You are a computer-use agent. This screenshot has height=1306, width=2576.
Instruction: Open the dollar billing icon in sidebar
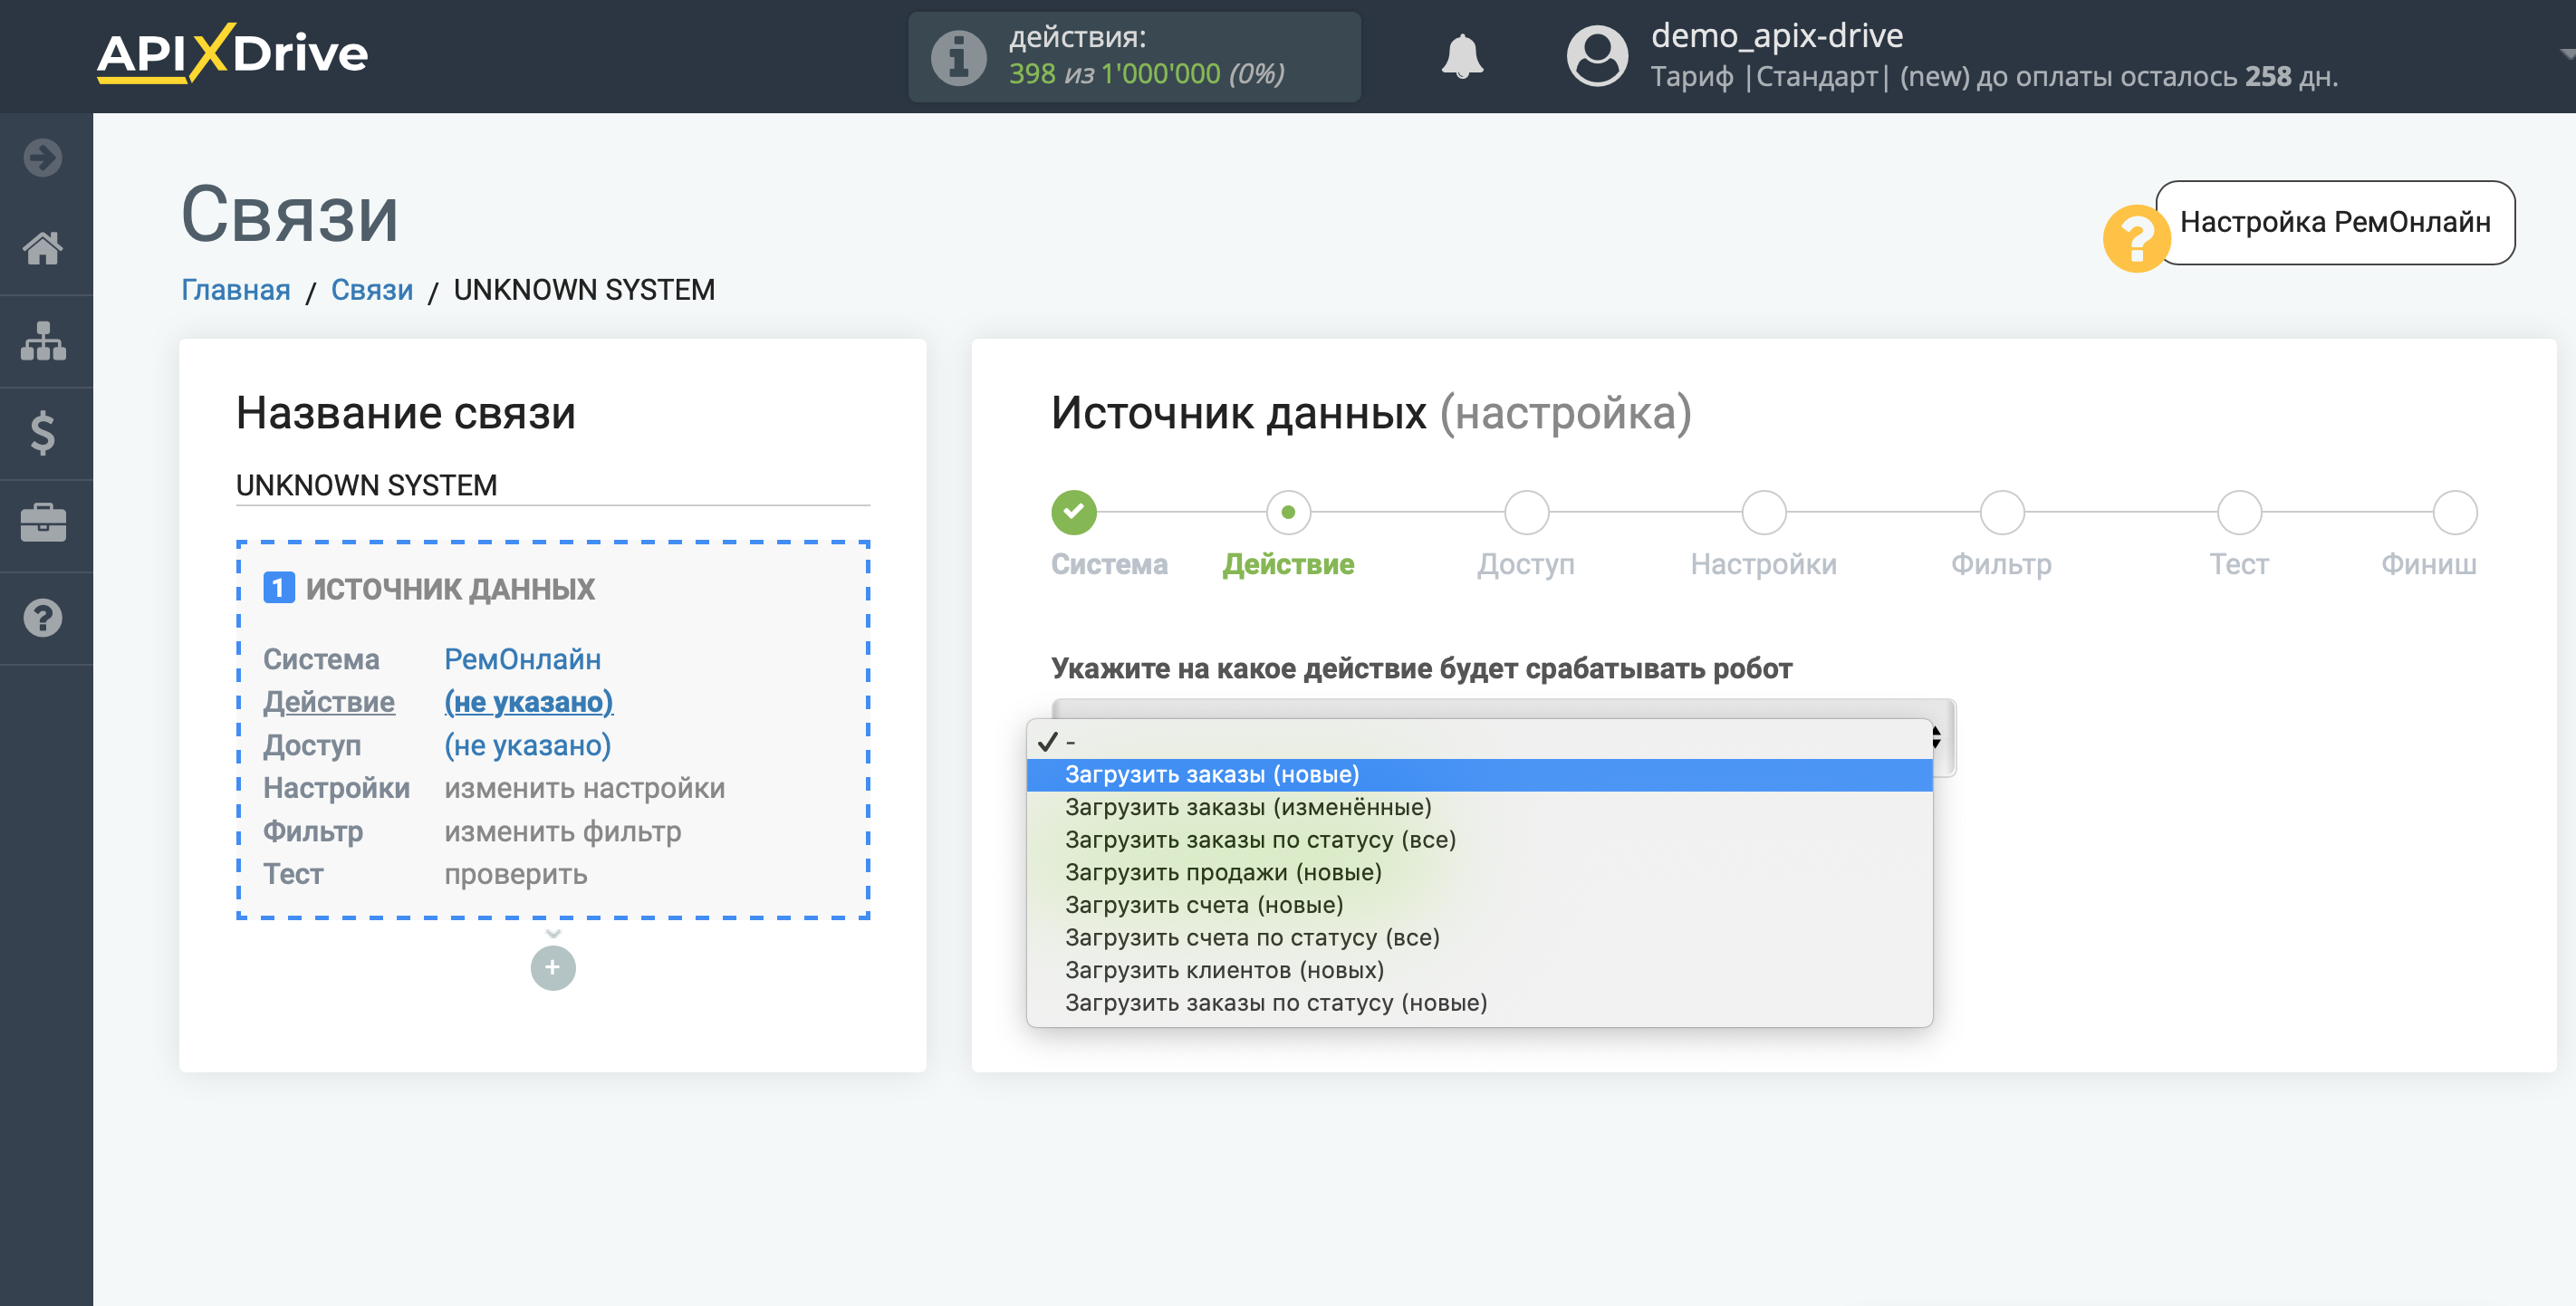[43, 433]
